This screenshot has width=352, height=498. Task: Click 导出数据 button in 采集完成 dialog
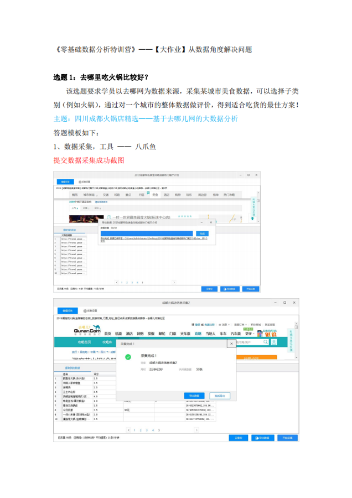pyautogui.click(x=194, y=396)
